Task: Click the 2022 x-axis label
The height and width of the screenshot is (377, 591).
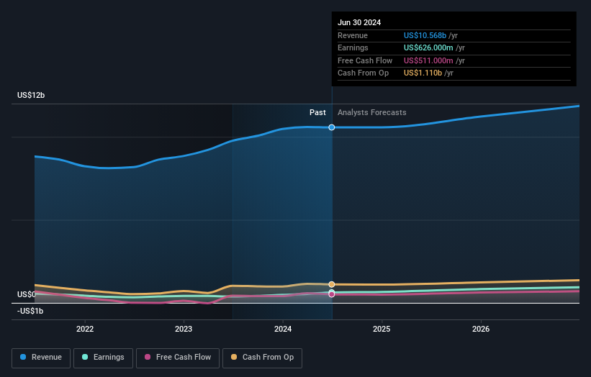Action: pos(85,329)
